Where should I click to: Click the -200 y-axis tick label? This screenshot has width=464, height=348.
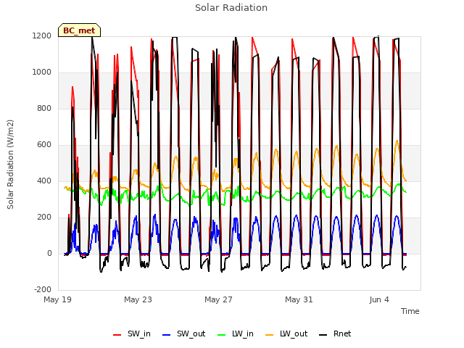[43, 289]
